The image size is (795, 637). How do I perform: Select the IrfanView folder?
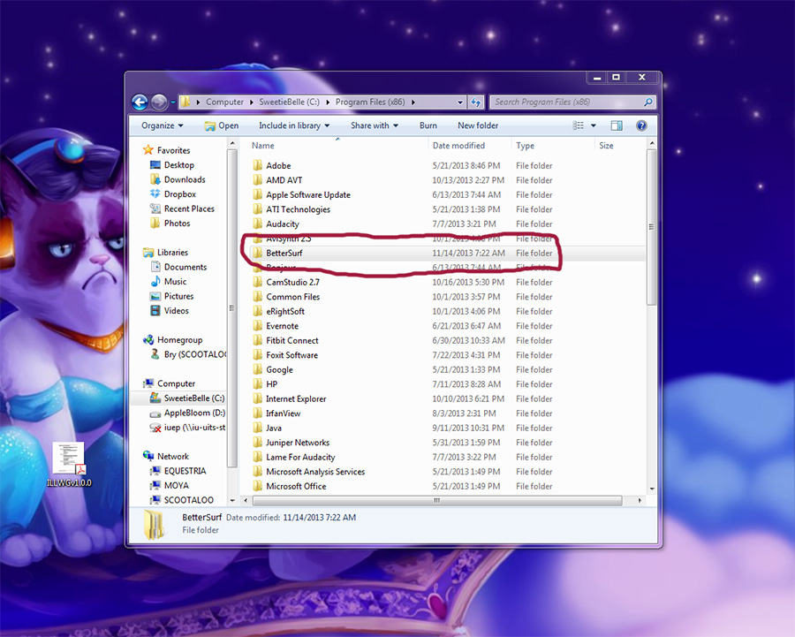pyautogui.click(x=283, y=413)
